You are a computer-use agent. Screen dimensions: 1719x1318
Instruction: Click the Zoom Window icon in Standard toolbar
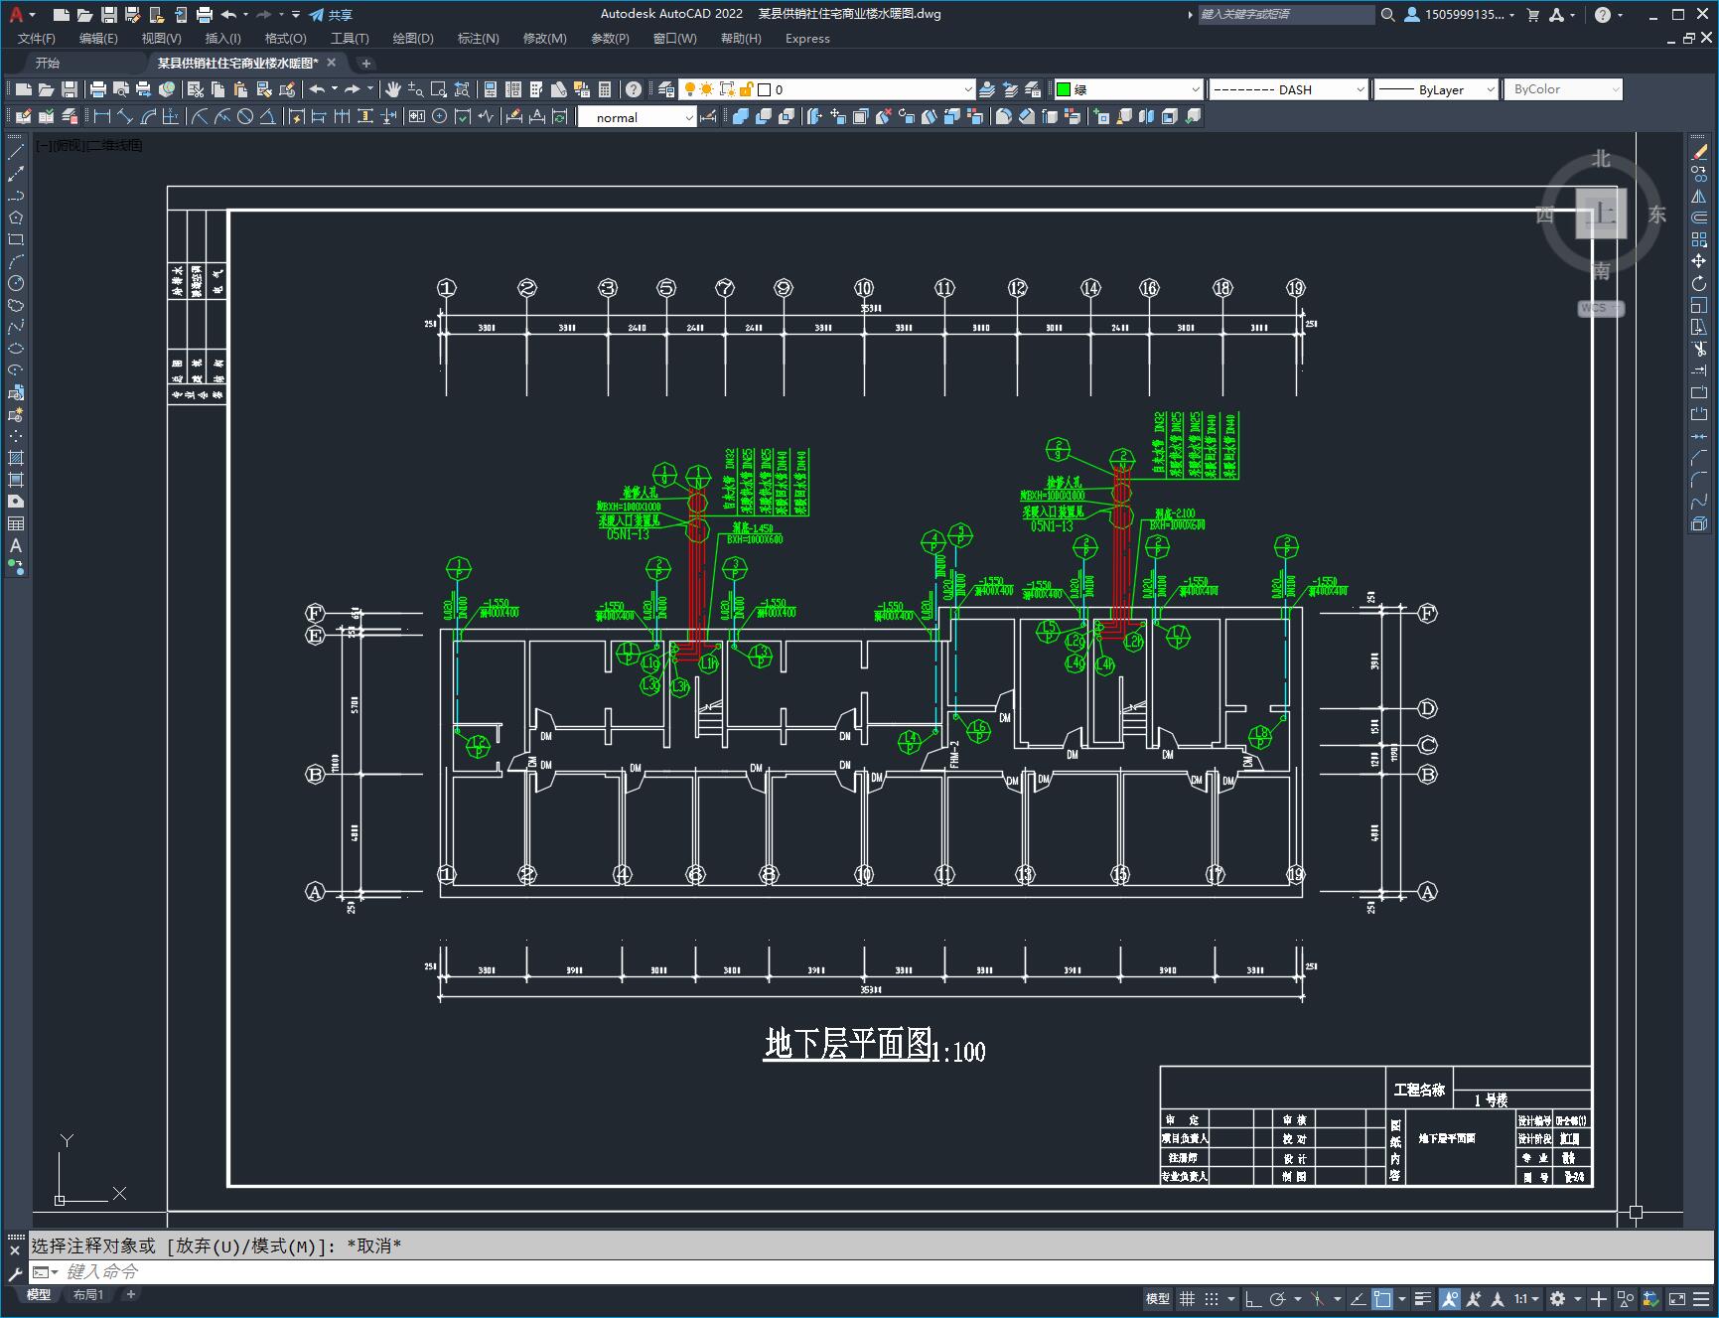click(x=438, y=89)
